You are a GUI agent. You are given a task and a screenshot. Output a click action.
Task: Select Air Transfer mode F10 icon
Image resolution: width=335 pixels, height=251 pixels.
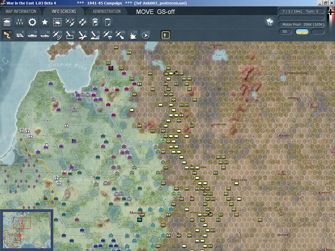coord(120,35)
